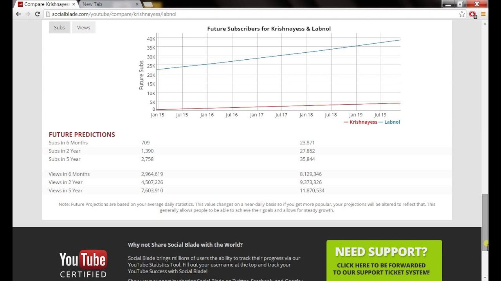Click the 40K axis label

click(x=151, y=39)
